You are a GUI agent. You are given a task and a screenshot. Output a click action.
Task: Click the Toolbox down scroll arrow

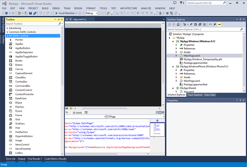point(62,154)
